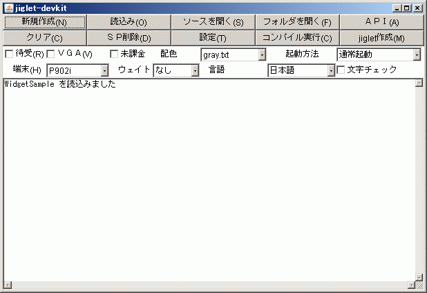Enable the 待受(R) checkbox
This screenshot has height=293, width=427.
click(x=9, y=54)
